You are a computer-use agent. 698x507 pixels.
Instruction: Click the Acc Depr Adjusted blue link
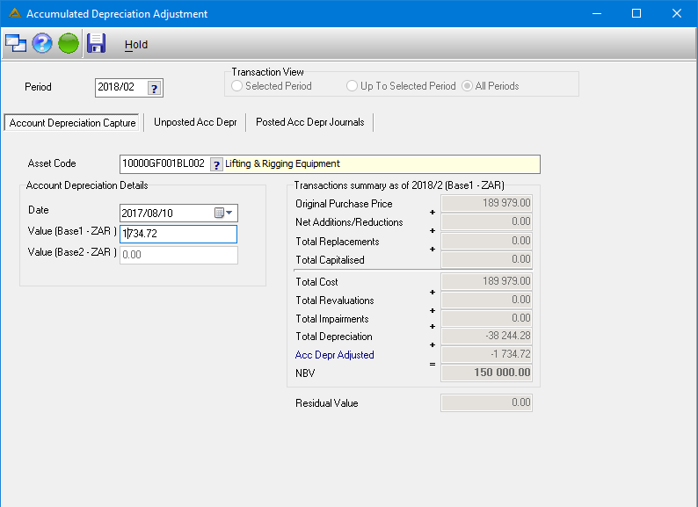(335, 355)
